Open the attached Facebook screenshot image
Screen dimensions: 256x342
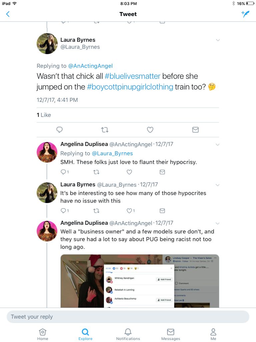140,281
